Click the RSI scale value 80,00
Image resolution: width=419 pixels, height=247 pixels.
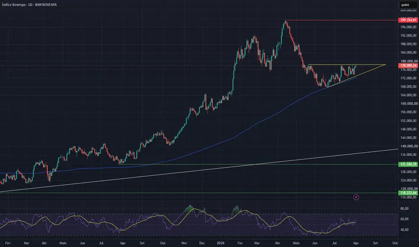[405, 208]
